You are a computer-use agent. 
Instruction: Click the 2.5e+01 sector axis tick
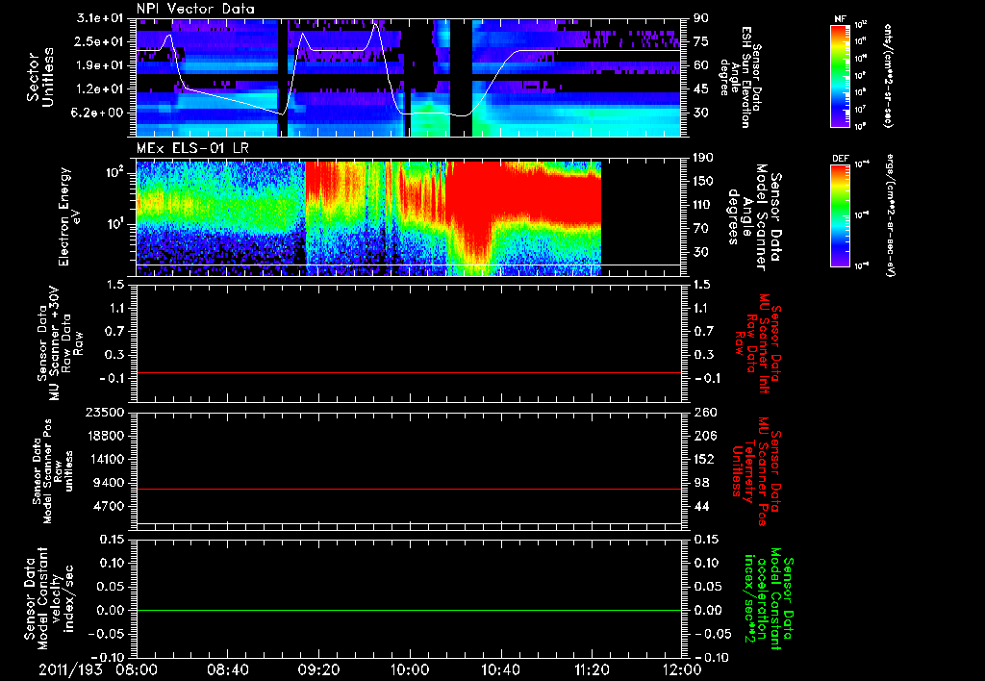click(x=100, y=41)
